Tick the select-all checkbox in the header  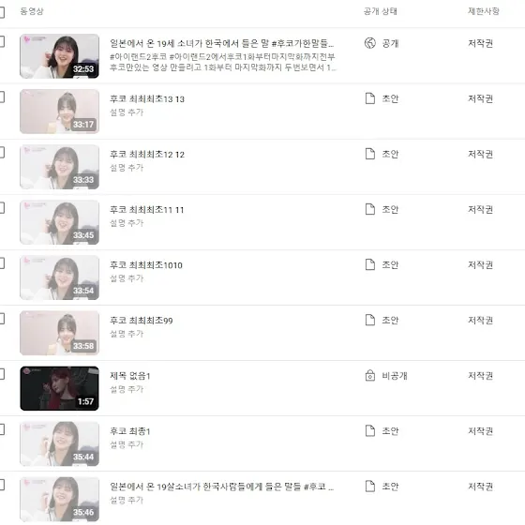(1, 12)
